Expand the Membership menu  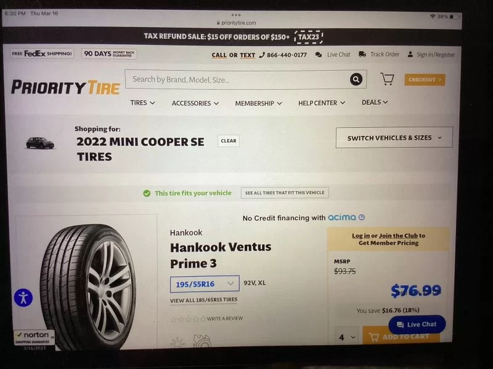pyautogui.click(x=258, y=103)
